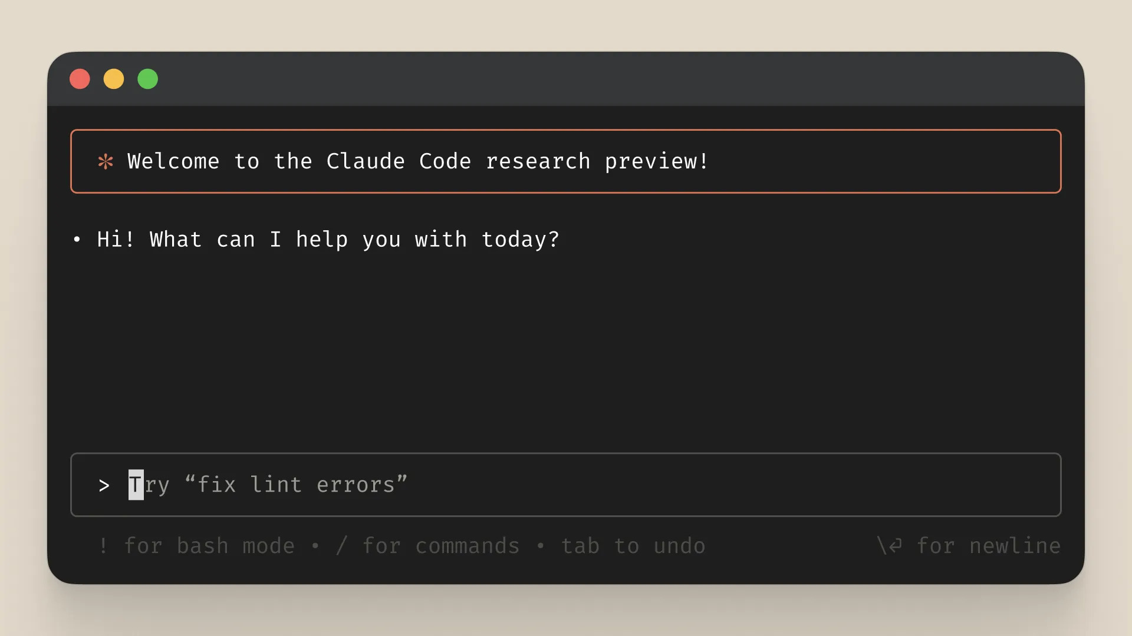Click the block cursor over the letter T
Screen dimensions: 1132x636
pos(135,485)
